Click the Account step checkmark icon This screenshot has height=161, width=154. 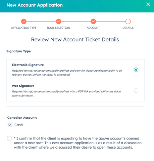[93, 21]
